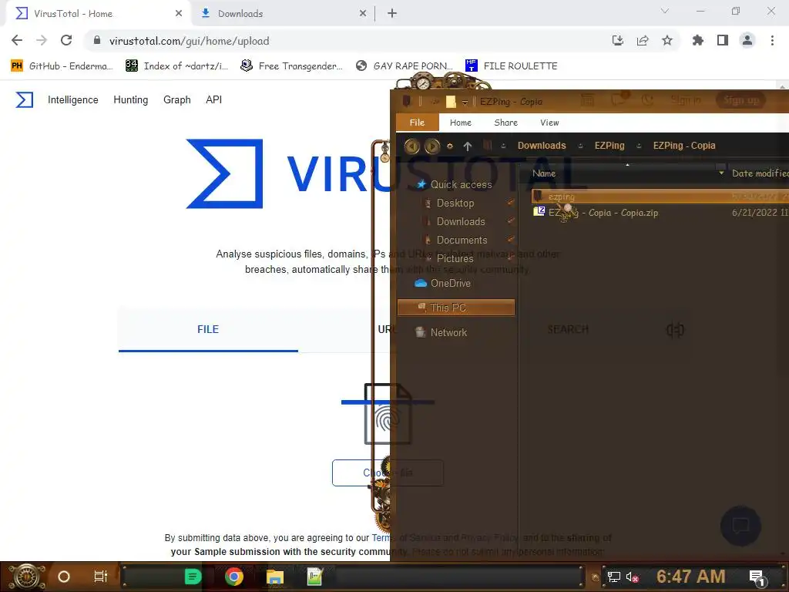Image resolution: width=789 pixels, height=592 pixels.
Task: Open Chrome side panel icon
Action: (723, 40)
